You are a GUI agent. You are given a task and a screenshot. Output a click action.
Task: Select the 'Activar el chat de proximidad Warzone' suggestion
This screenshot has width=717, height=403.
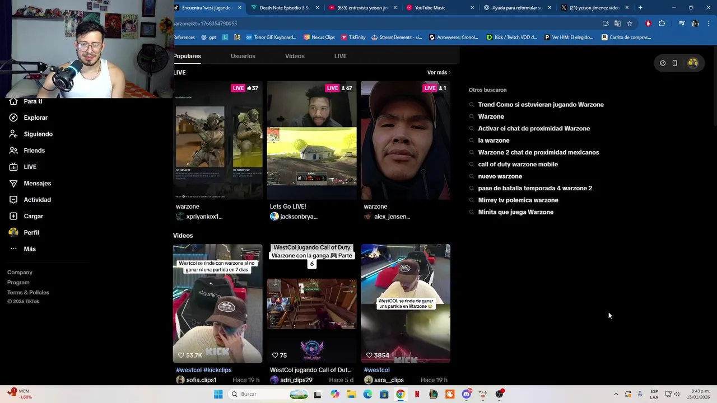coord(534,128)
